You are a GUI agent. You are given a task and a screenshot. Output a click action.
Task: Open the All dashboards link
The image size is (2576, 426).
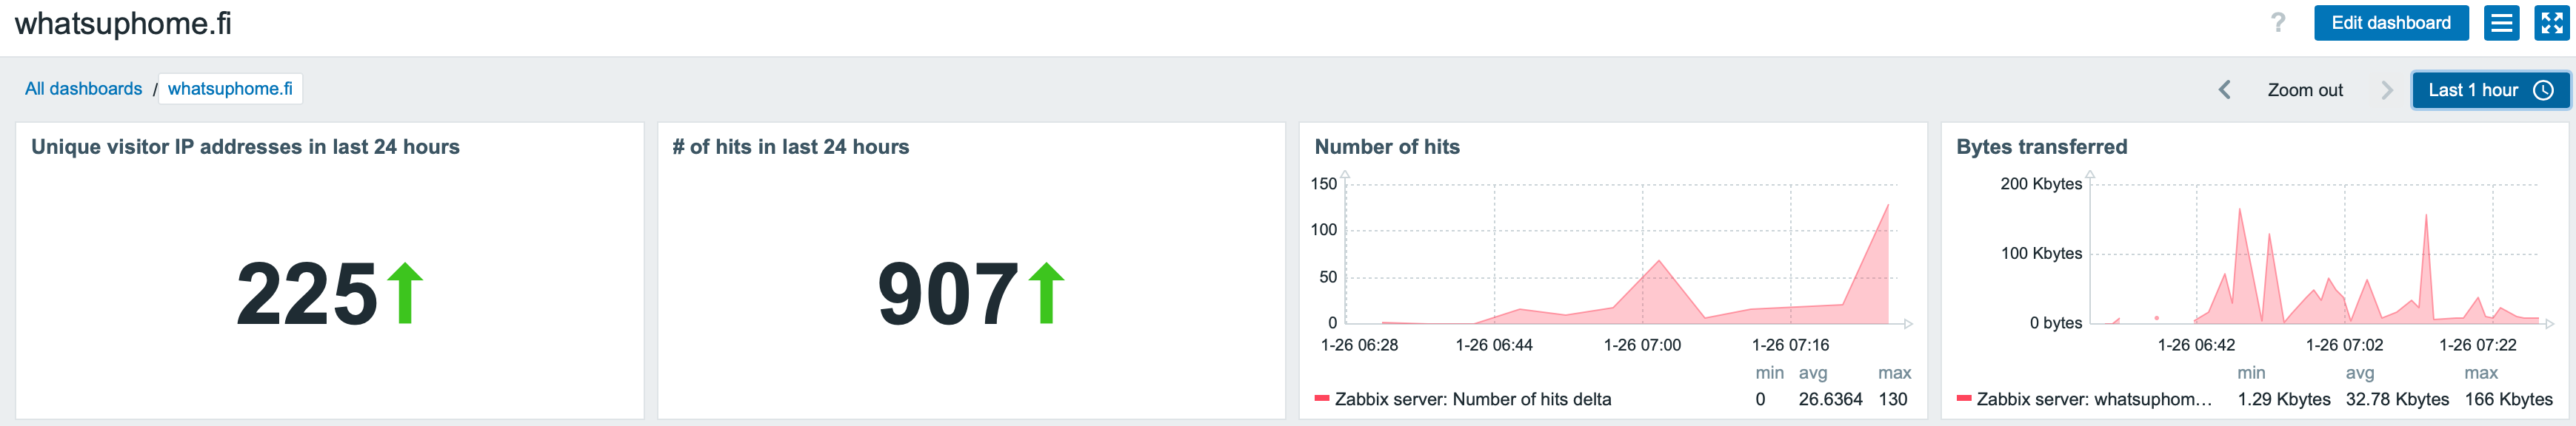tap(84, 89)
